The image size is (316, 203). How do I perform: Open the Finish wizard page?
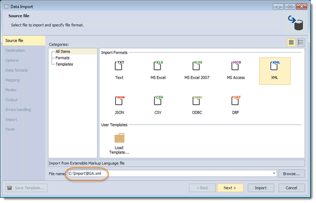point(11,129)
